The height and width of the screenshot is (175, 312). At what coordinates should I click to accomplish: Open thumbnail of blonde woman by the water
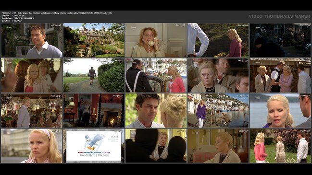280,111
